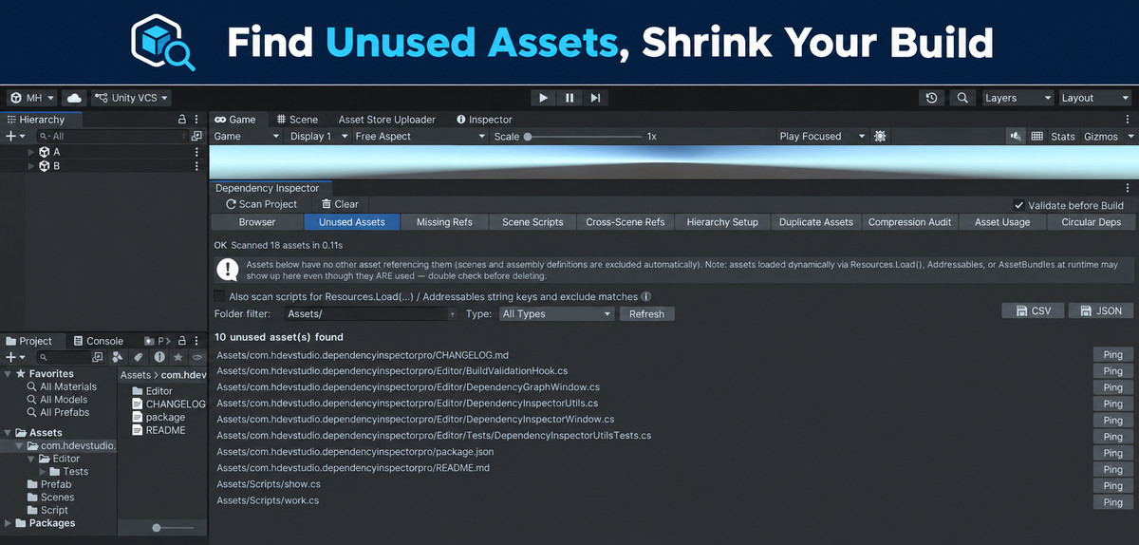This screenshot has height=545, width=1139.
Task: Open the Unity VCS dropdown
Action: click(131, 98)
